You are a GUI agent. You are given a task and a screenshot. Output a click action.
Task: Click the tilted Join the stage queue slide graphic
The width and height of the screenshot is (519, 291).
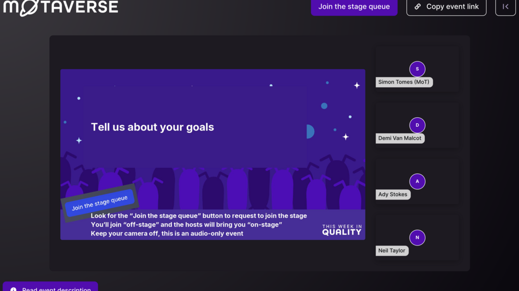point(100,203)
